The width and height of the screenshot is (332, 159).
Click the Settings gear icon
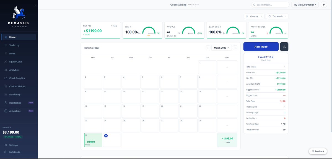(6, 145)
